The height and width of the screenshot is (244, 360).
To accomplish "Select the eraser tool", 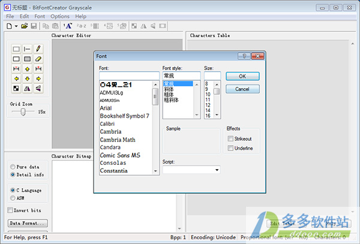I will (x=38, y=59).
